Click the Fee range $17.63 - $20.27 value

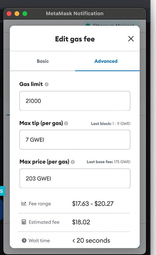pos(93,204)
